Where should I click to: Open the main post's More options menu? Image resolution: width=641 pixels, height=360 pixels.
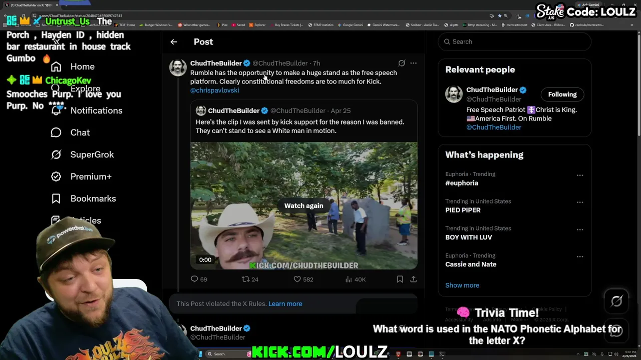tap(413, 63)
